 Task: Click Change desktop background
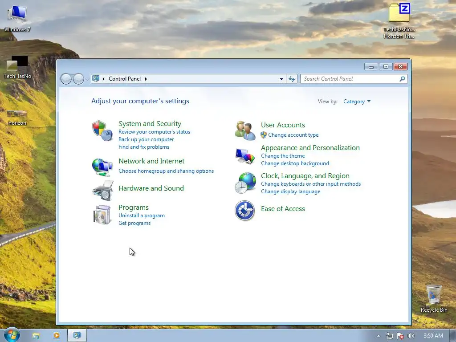click(295, 163)
